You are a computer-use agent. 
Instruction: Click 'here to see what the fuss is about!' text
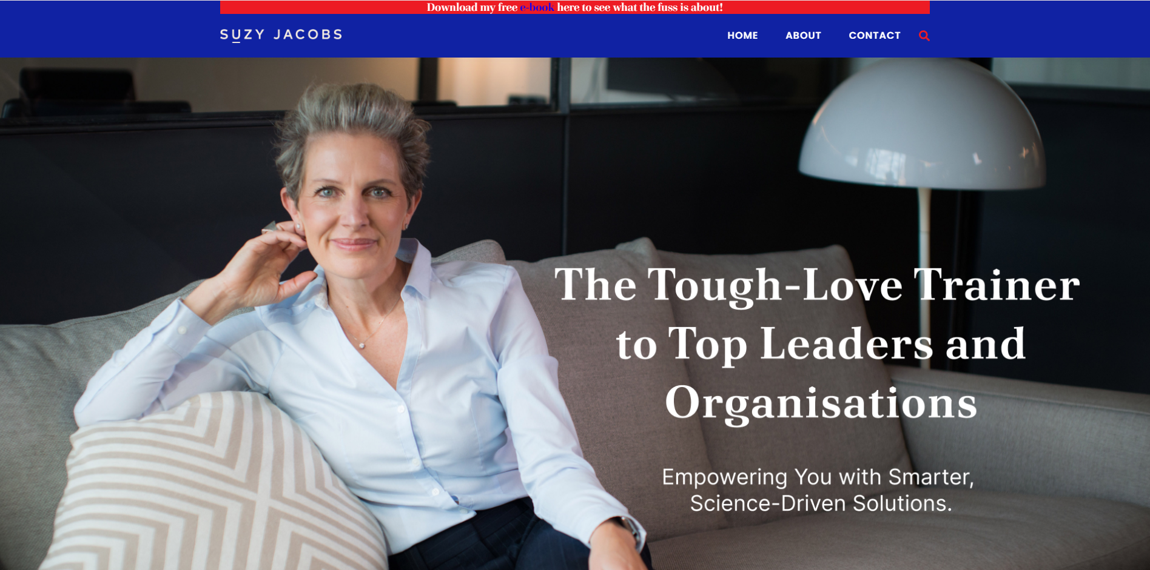[640, 7]
